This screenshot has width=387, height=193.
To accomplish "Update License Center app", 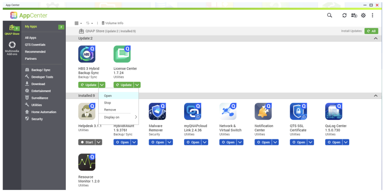I will pyautogui.click(x=124, y=85).
